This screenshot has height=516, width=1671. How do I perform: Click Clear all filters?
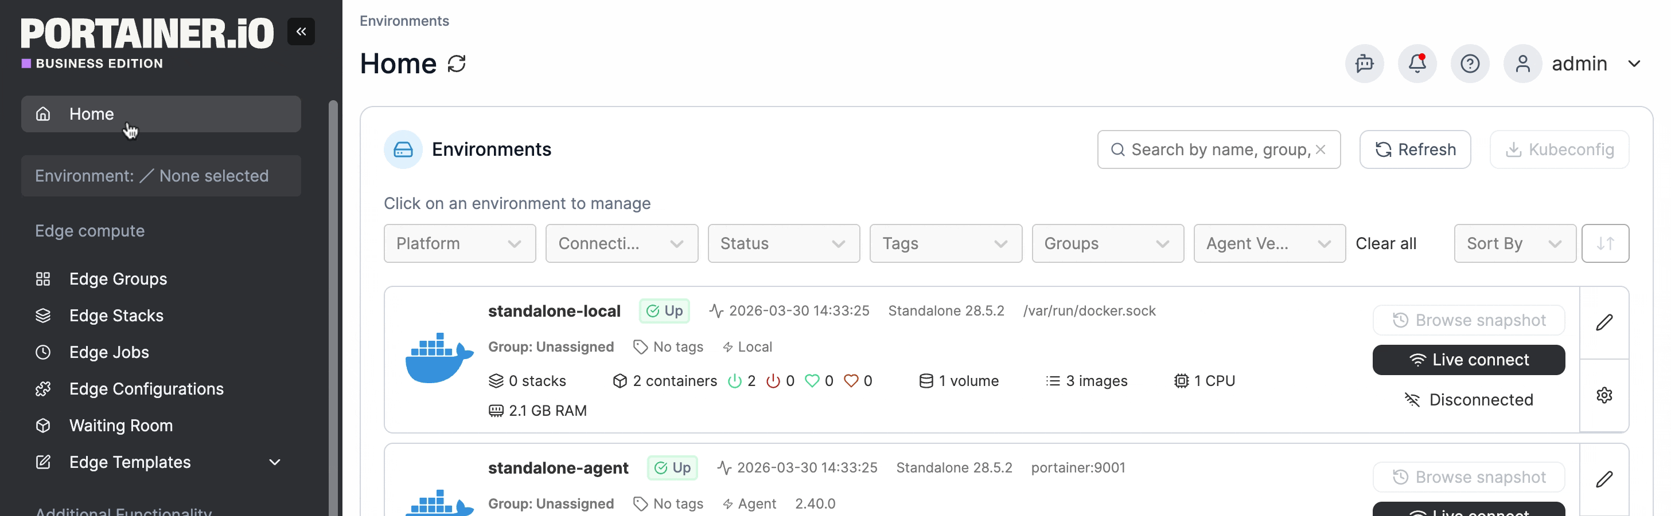(1385, 243)
